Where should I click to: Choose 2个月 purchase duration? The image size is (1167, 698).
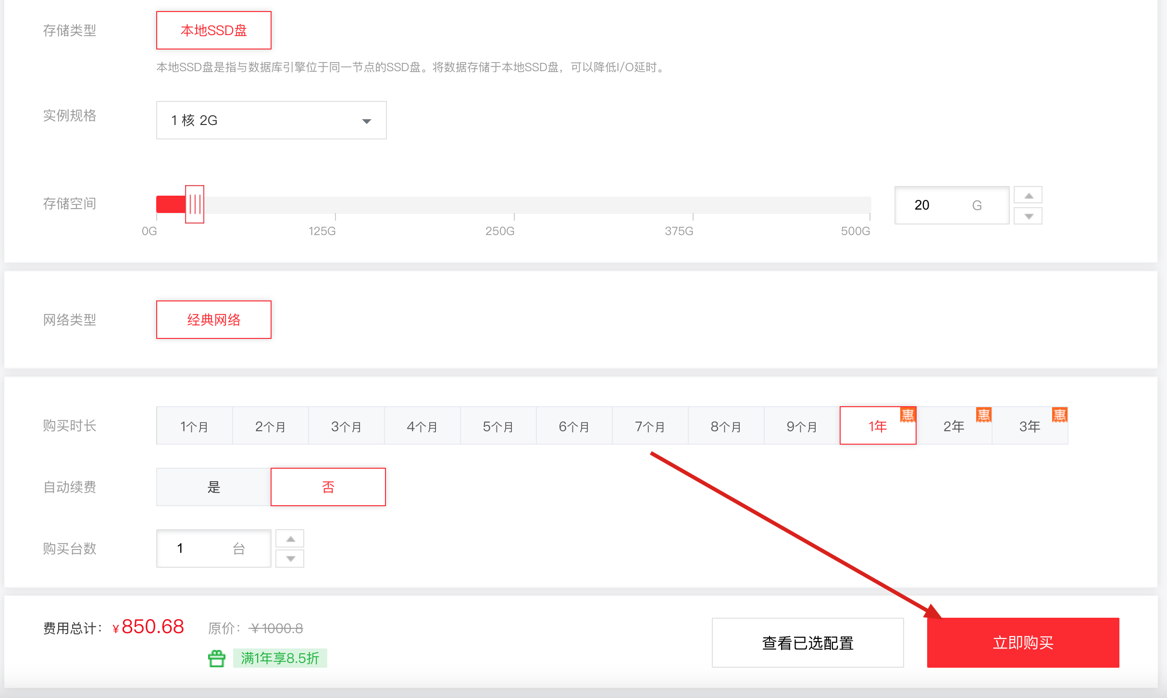point(271,426)
